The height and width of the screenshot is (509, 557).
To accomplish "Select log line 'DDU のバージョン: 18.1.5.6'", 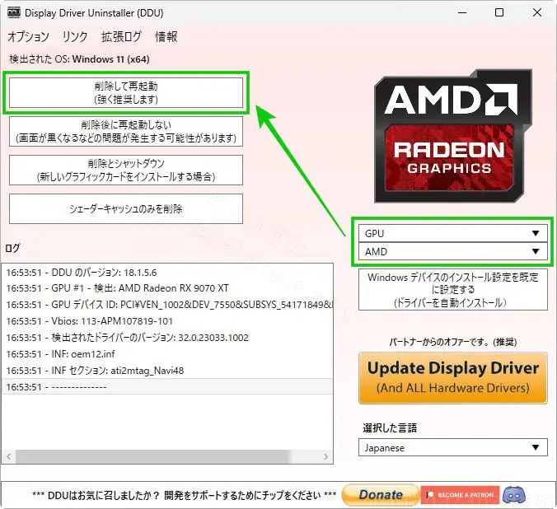I will 167,273.
